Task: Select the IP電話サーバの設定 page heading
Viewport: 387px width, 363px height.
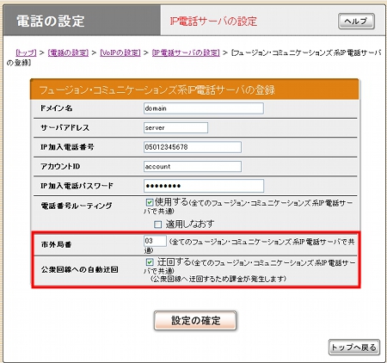Action: coord(213,22)
